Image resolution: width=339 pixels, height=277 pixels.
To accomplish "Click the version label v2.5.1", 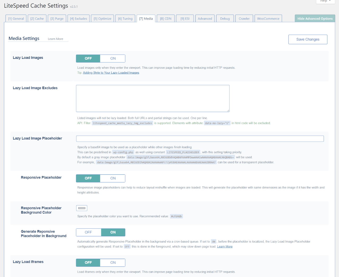I will [74, 7].
